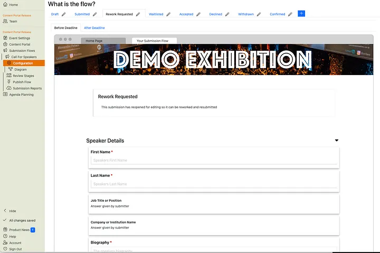Click the Speaker Details section title
Screen dimensions: 380x253
click(x=105, y=140)
